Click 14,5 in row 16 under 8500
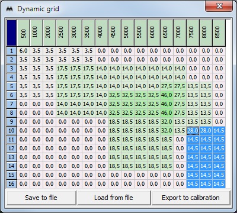Viewport: 237px width, 213px height. coord(219,184)
